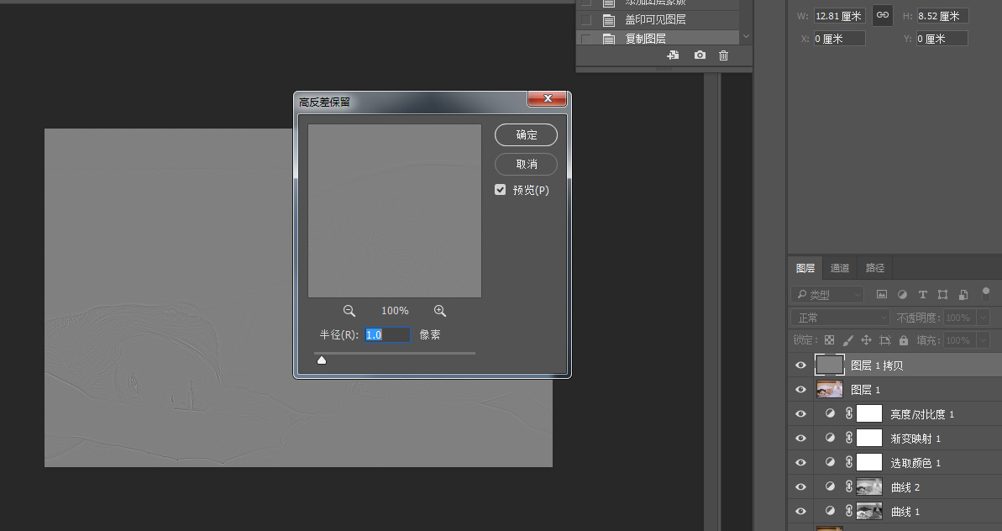Click 复制图层 history state document icon

pos(609,39)
